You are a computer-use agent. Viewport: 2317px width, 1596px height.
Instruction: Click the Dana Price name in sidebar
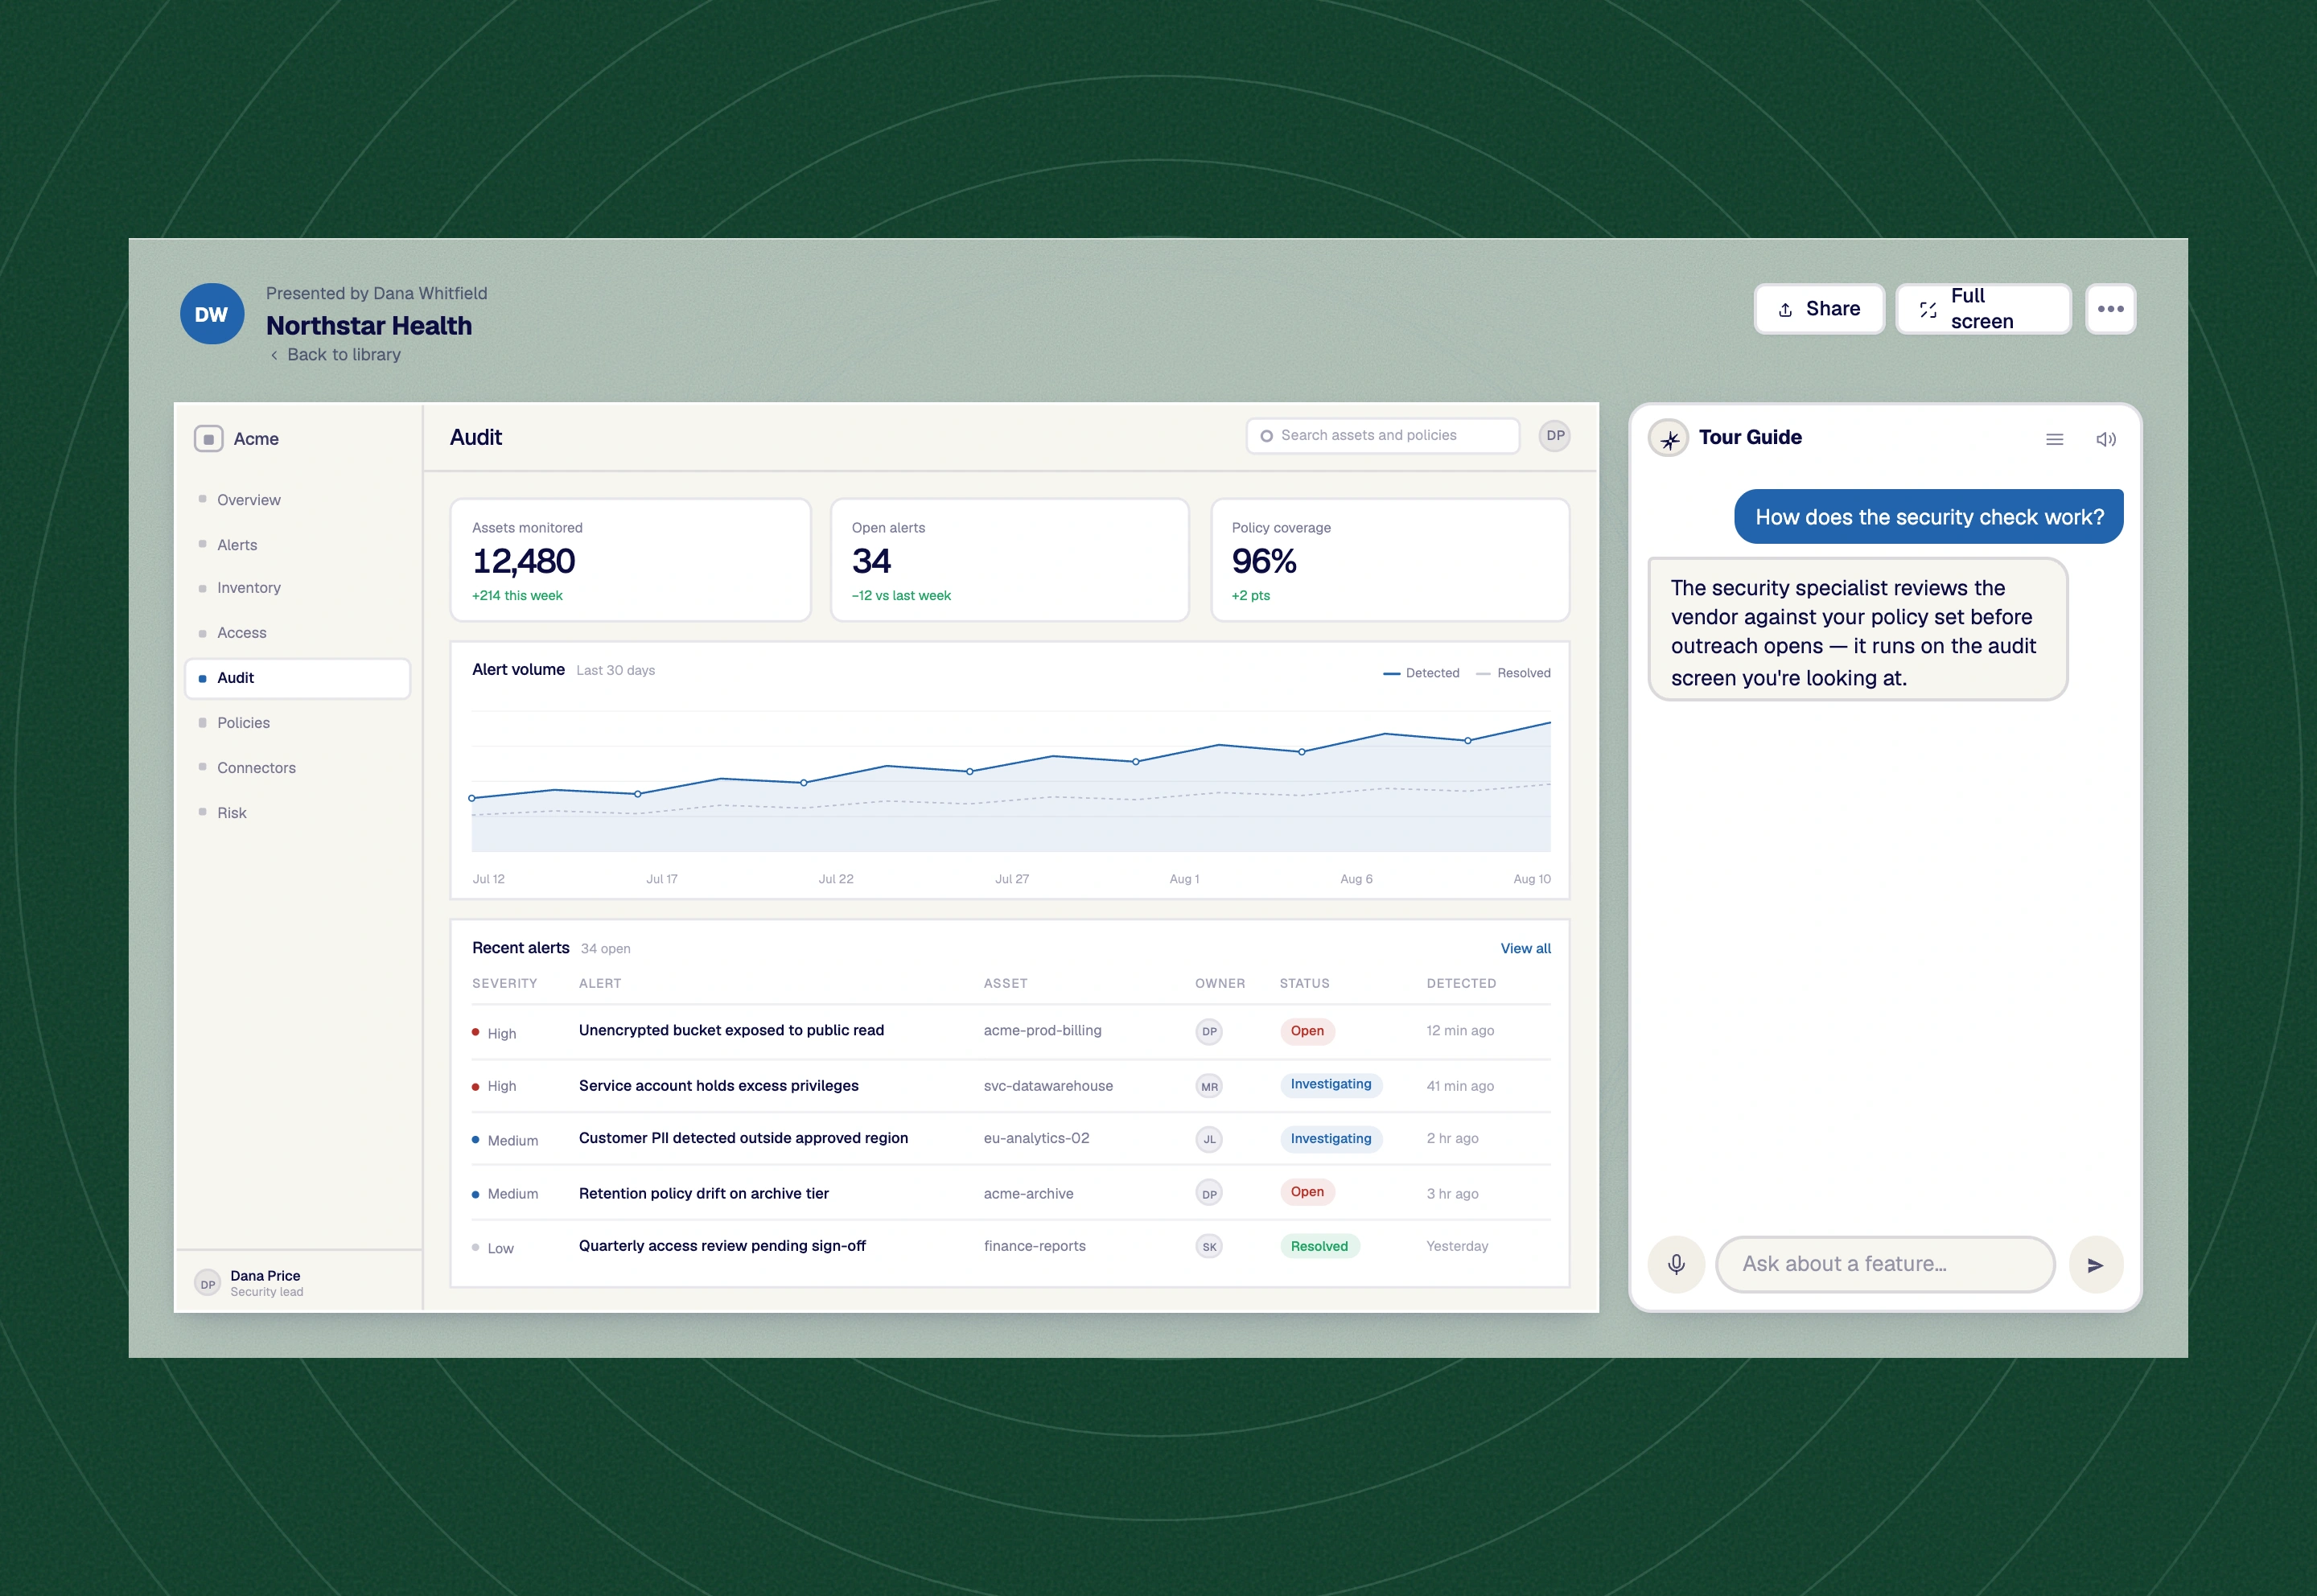coord(265,1276)
